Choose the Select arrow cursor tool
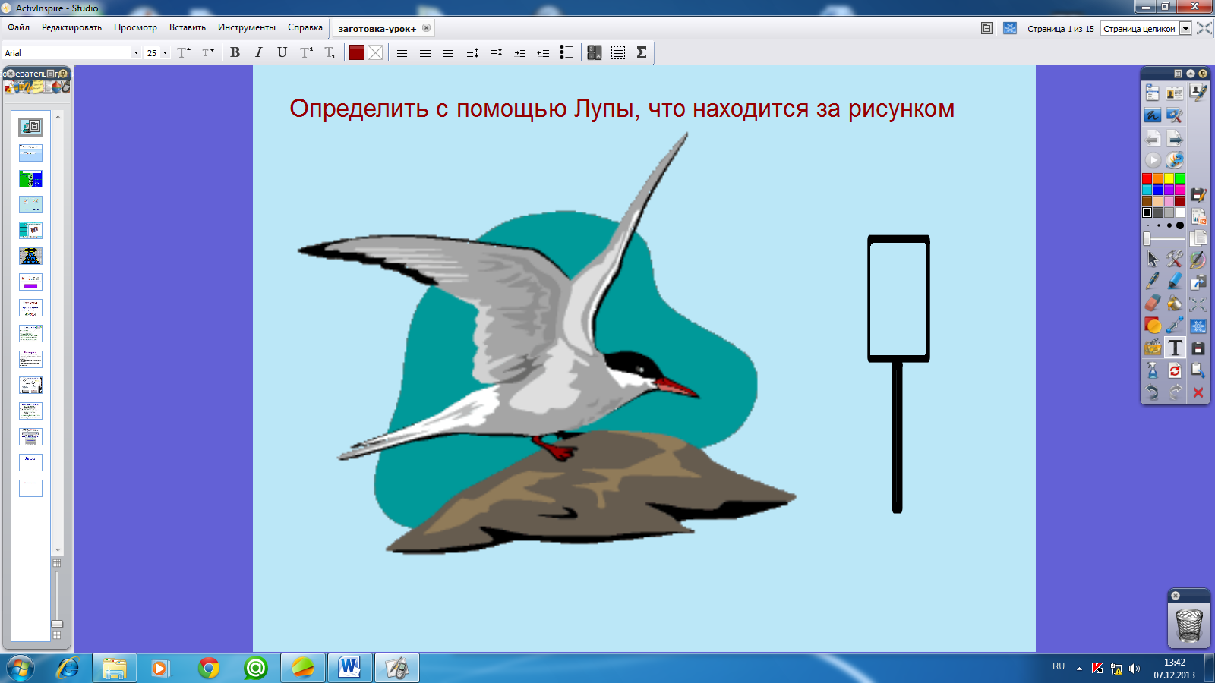 [x=1153, y=259]
